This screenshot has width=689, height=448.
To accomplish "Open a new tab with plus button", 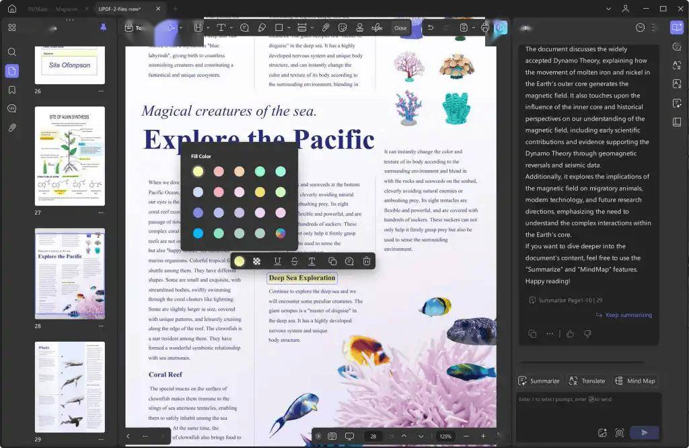I will pyautogui.click(x=175, y=8).
